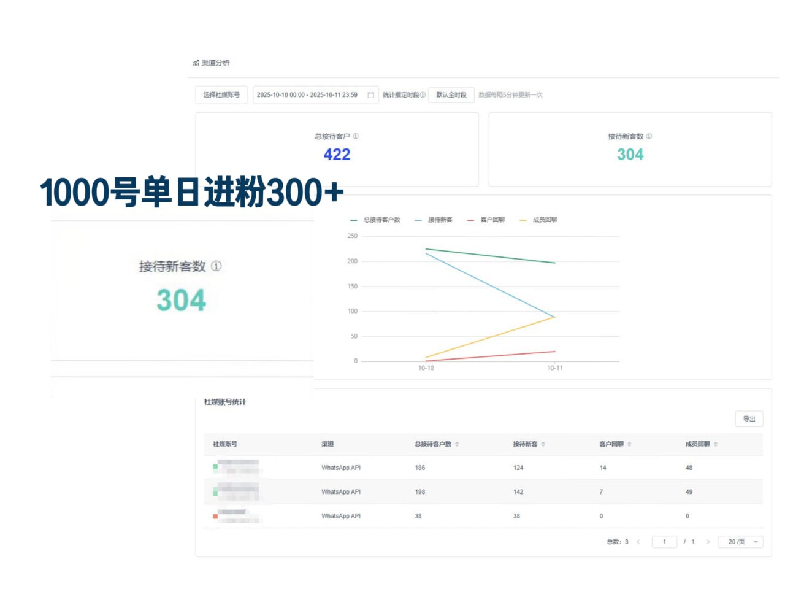This screenshot has width=785, height=589.
Task: Click the 导出 export button
Action: 749,419
